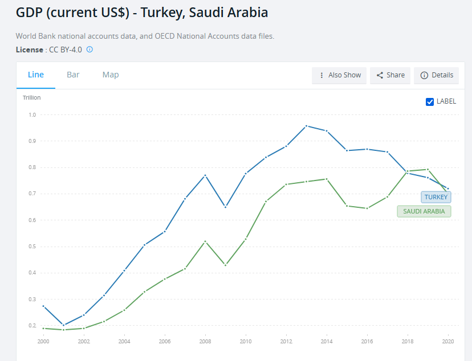Click the CC BY-4.0 license text
This screenshot has height=361, width=472.
tap(66, 50)
